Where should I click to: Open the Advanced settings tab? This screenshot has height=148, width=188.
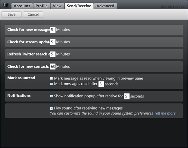point(105,6)
